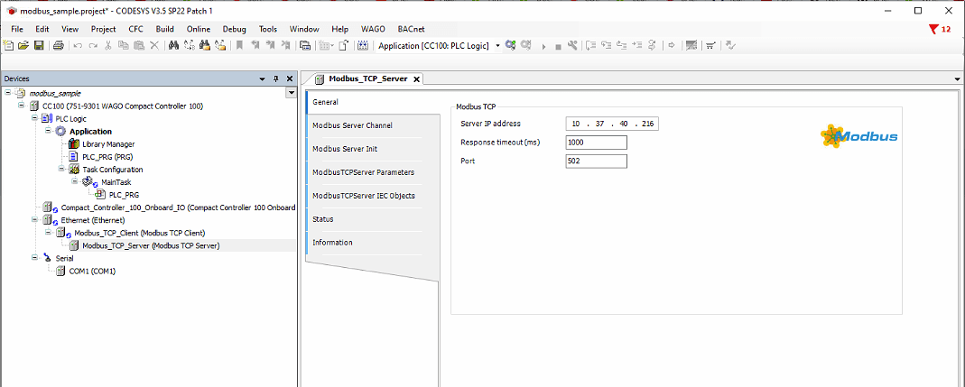Open the shopping cart store icon
965x387 pixels.
pyautogui.click(x=710, y=45)
